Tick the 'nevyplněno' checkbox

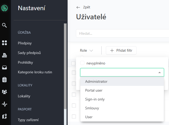(82, 63)
